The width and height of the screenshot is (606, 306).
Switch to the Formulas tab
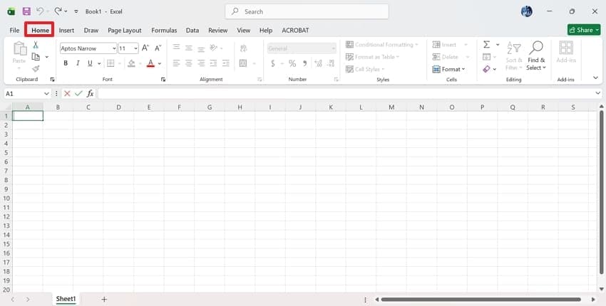click(x=164, y=30)
